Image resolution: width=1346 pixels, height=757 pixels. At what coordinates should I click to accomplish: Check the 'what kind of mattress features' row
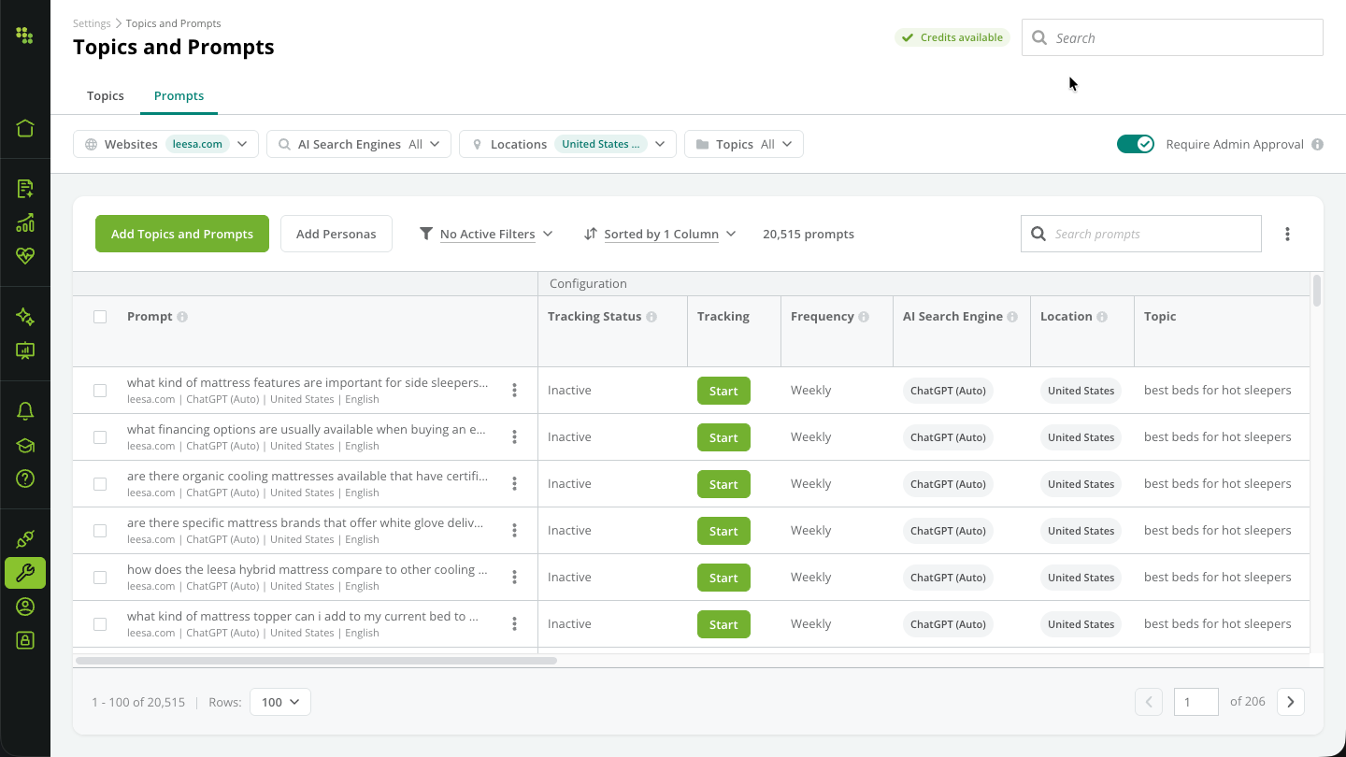point(100,391)
